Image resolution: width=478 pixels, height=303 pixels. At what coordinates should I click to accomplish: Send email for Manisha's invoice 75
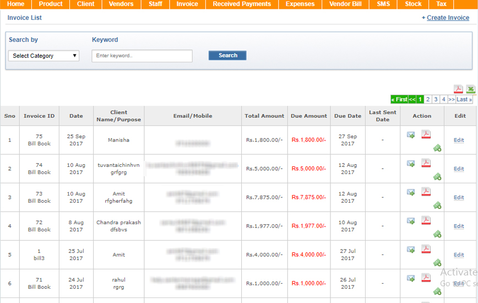click(x=411, y=134)
